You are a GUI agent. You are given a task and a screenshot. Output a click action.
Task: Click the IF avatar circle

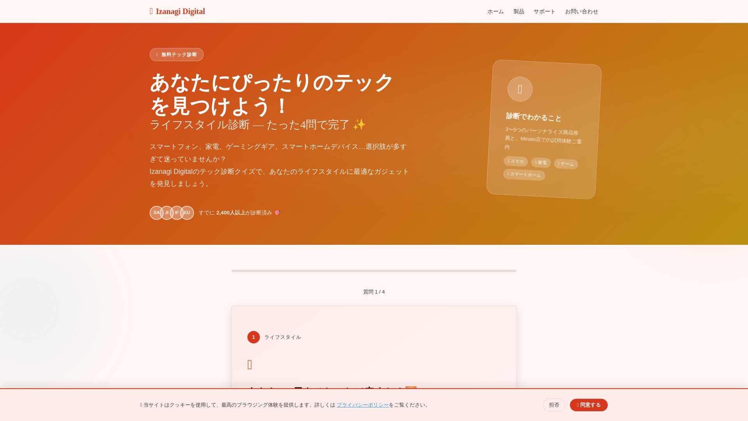point(177,213)
